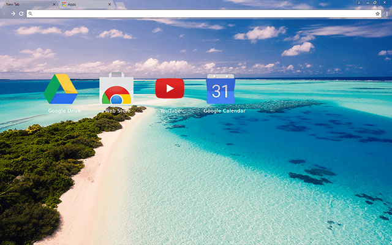The height and width of the screenshot is (245, 392).
Task: Bookmark this page with the star icon
Action: [377, 13]
